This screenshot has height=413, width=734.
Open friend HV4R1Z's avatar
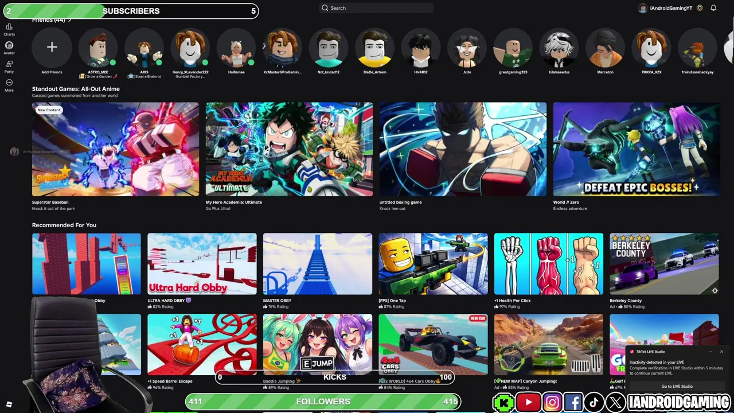[421, 47]
